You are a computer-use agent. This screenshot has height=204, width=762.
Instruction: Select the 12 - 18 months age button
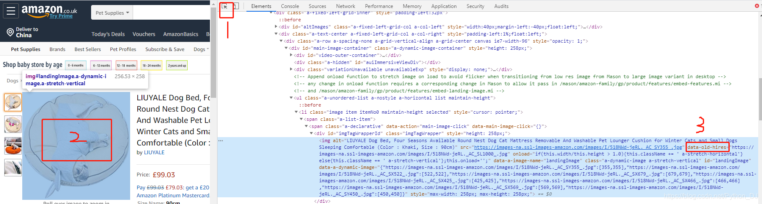pyautogui.click(x=126, y=65)
